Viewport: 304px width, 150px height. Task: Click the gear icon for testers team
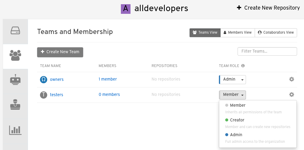[x=291, y=95]
